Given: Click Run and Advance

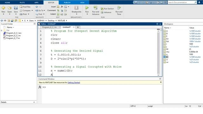Looking at the screenshot, I should tap(95, 10).
